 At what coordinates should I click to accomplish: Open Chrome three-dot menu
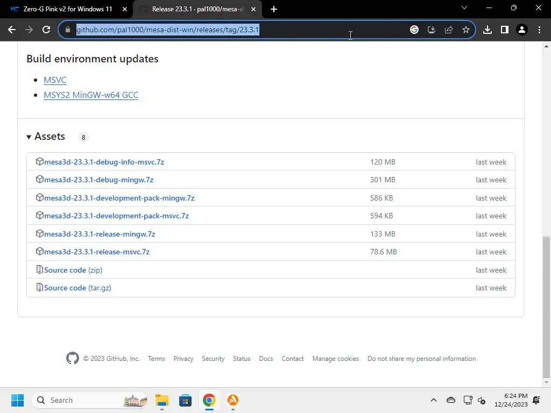coord(539,30)
